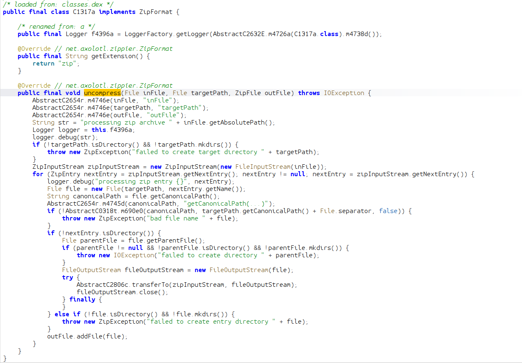Select the class name C1317a
The height and width of the screenshot is (363, 522).
pyautogui.click(x=82, y=11)
